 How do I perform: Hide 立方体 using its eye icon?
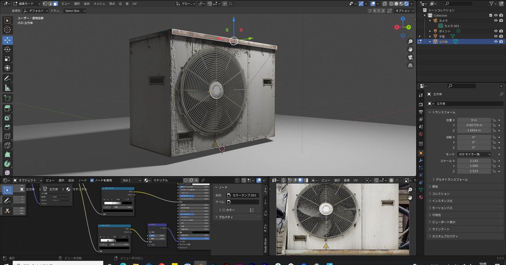click(x=496, y=42)
